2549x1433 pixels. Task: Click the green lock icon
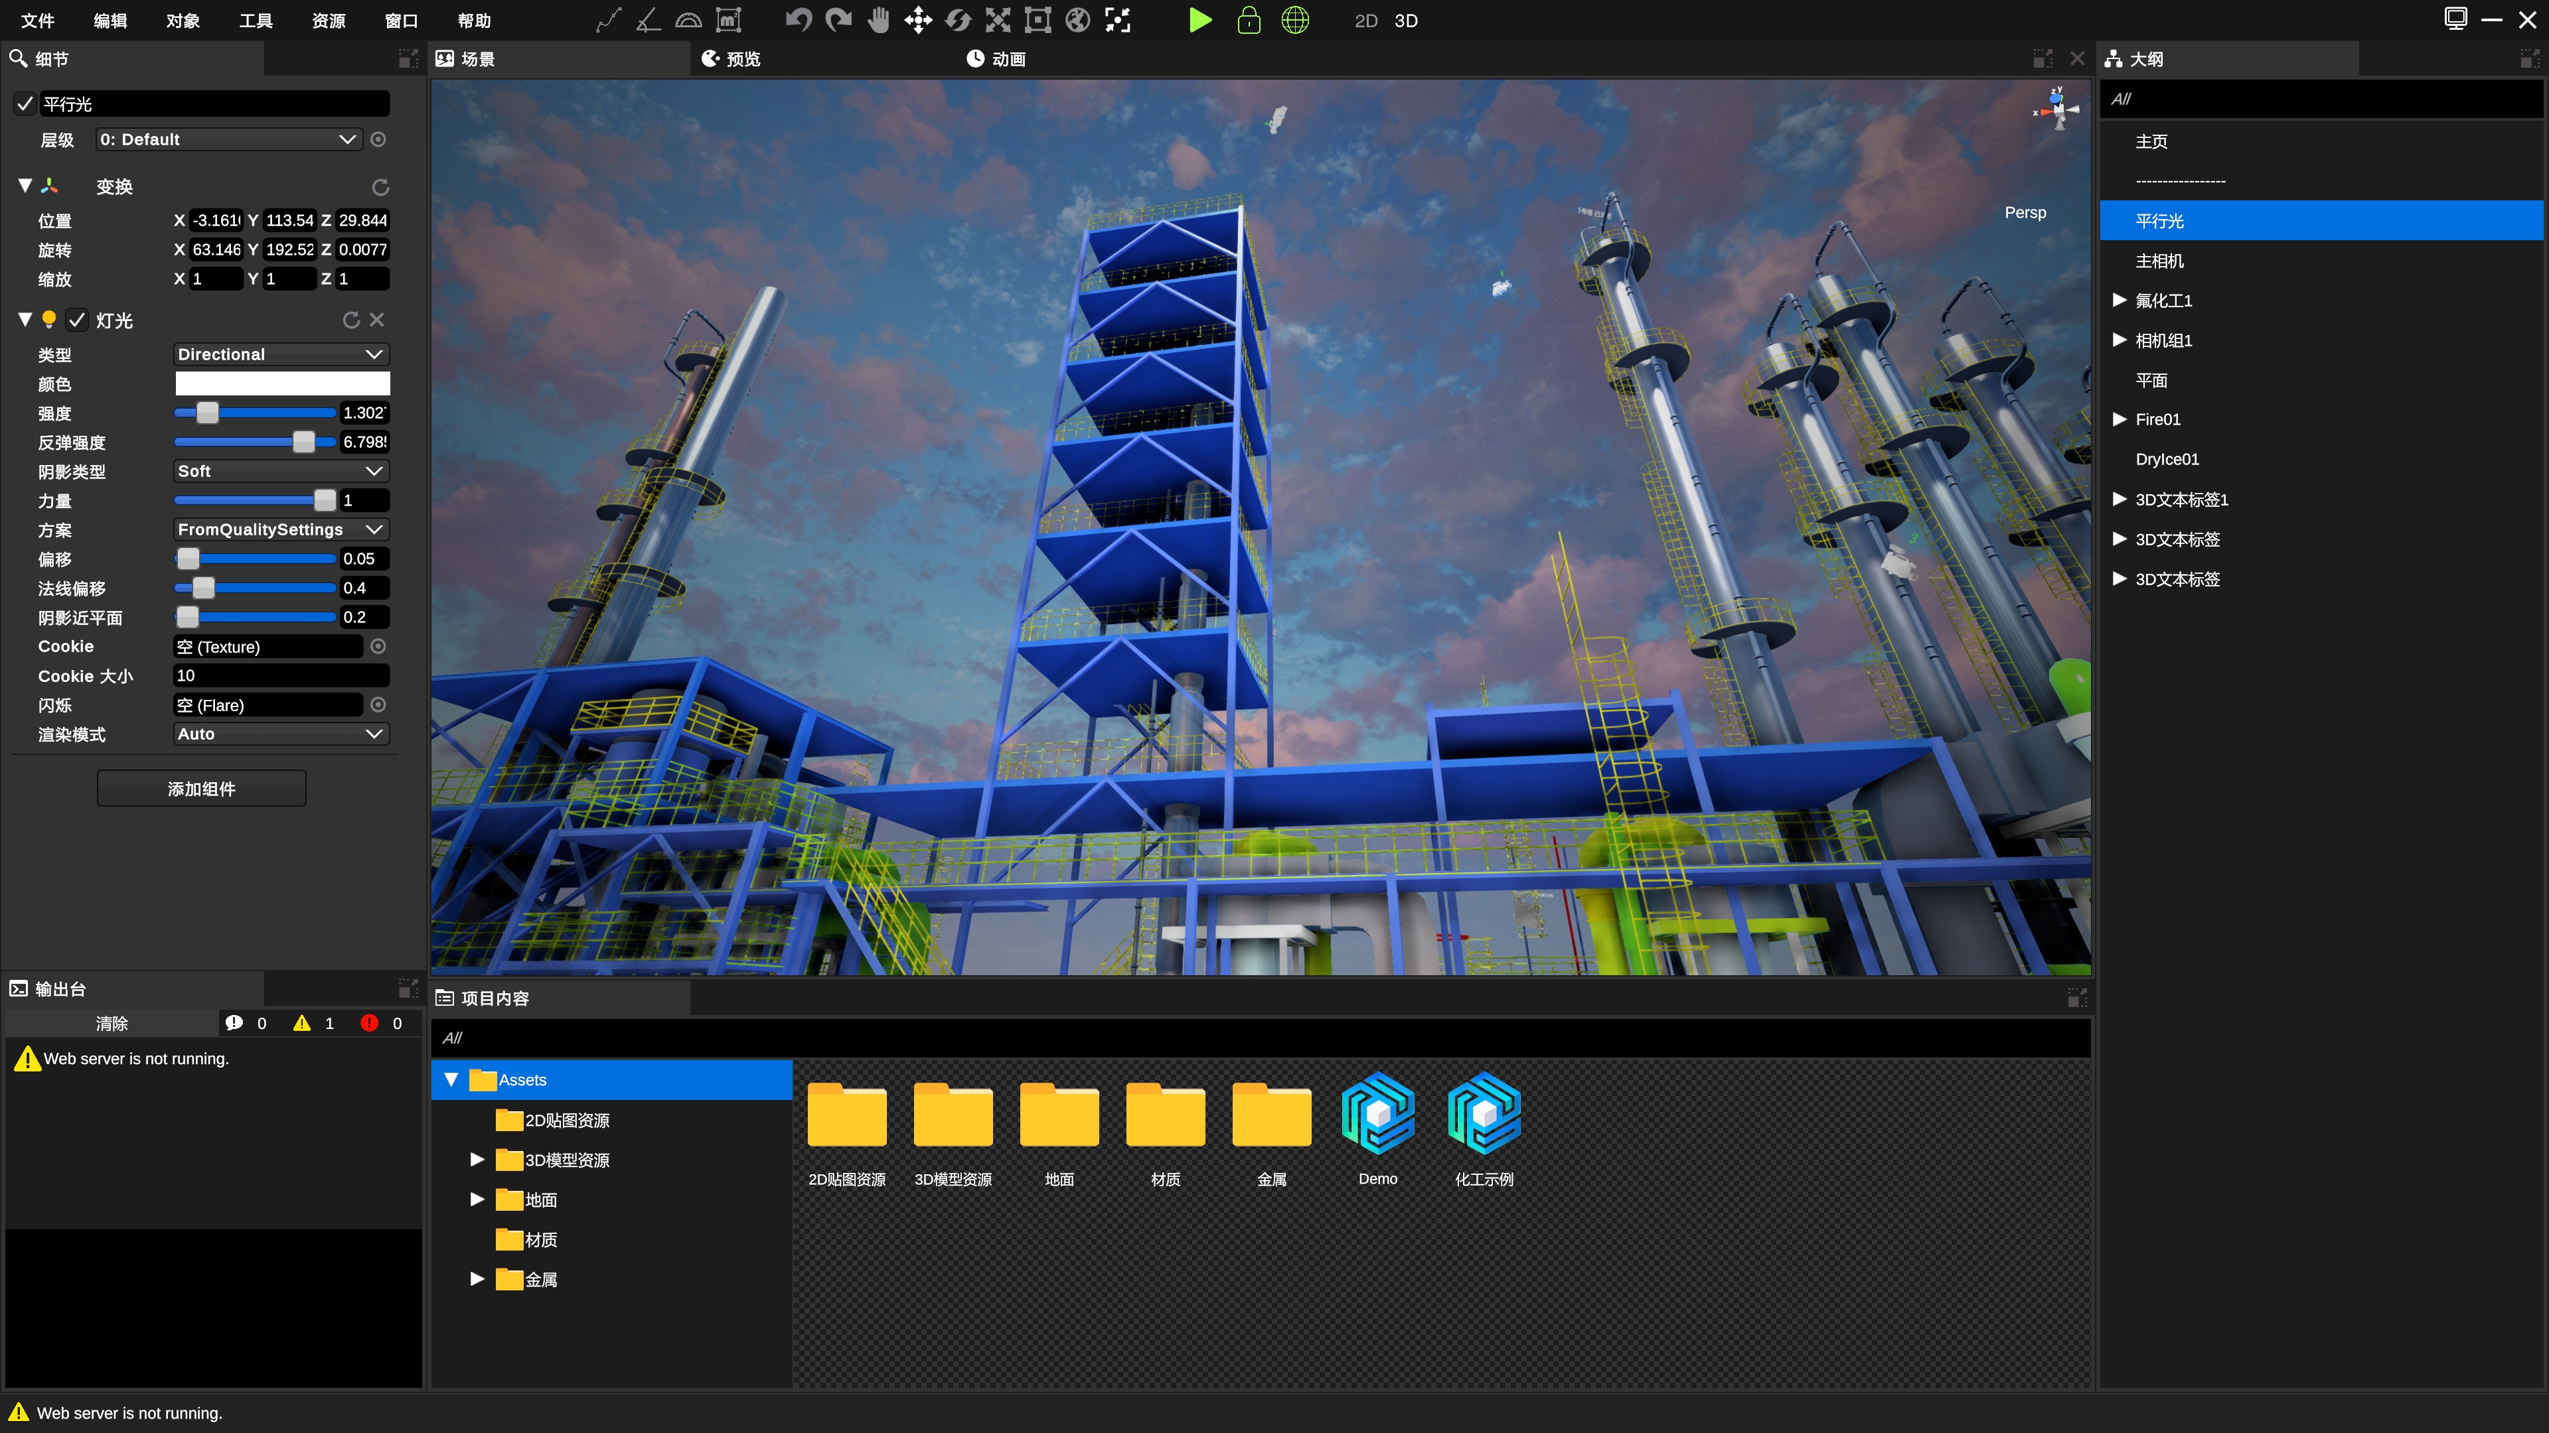point(1249,20)
